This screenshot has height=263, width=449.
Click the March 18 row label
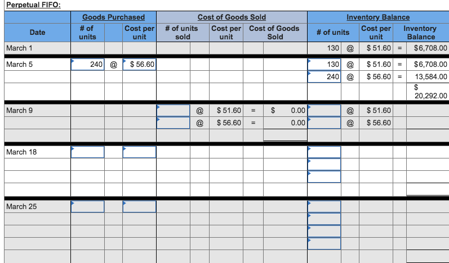tap(21, 152)
